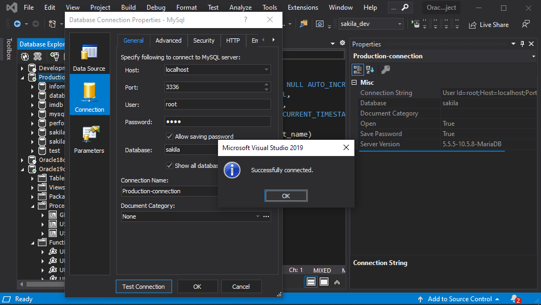
Task: Open the Production-connection object dropdown
Action: pos(533,56)
